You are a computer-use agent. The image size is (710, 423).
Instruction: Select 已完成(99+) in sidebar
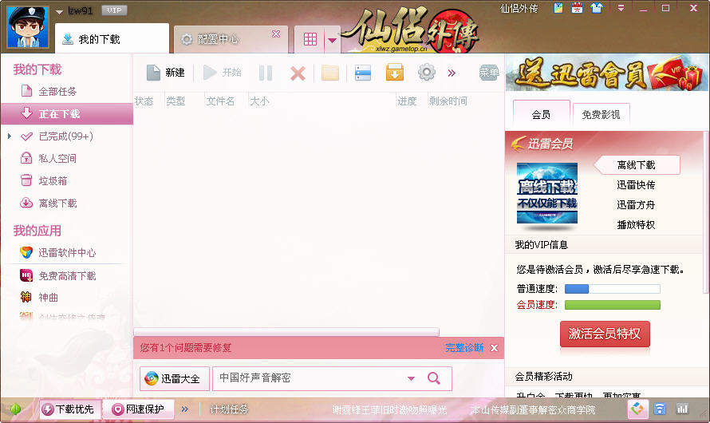tap(65, 136)
